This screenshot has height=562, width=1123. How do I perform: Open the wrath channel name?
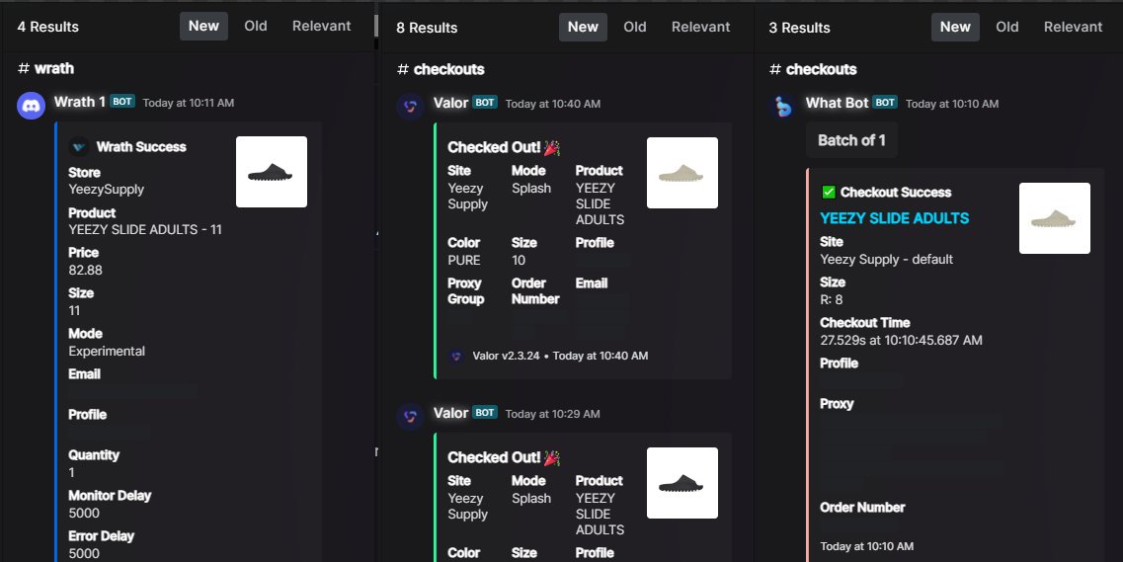click(54, 68)
